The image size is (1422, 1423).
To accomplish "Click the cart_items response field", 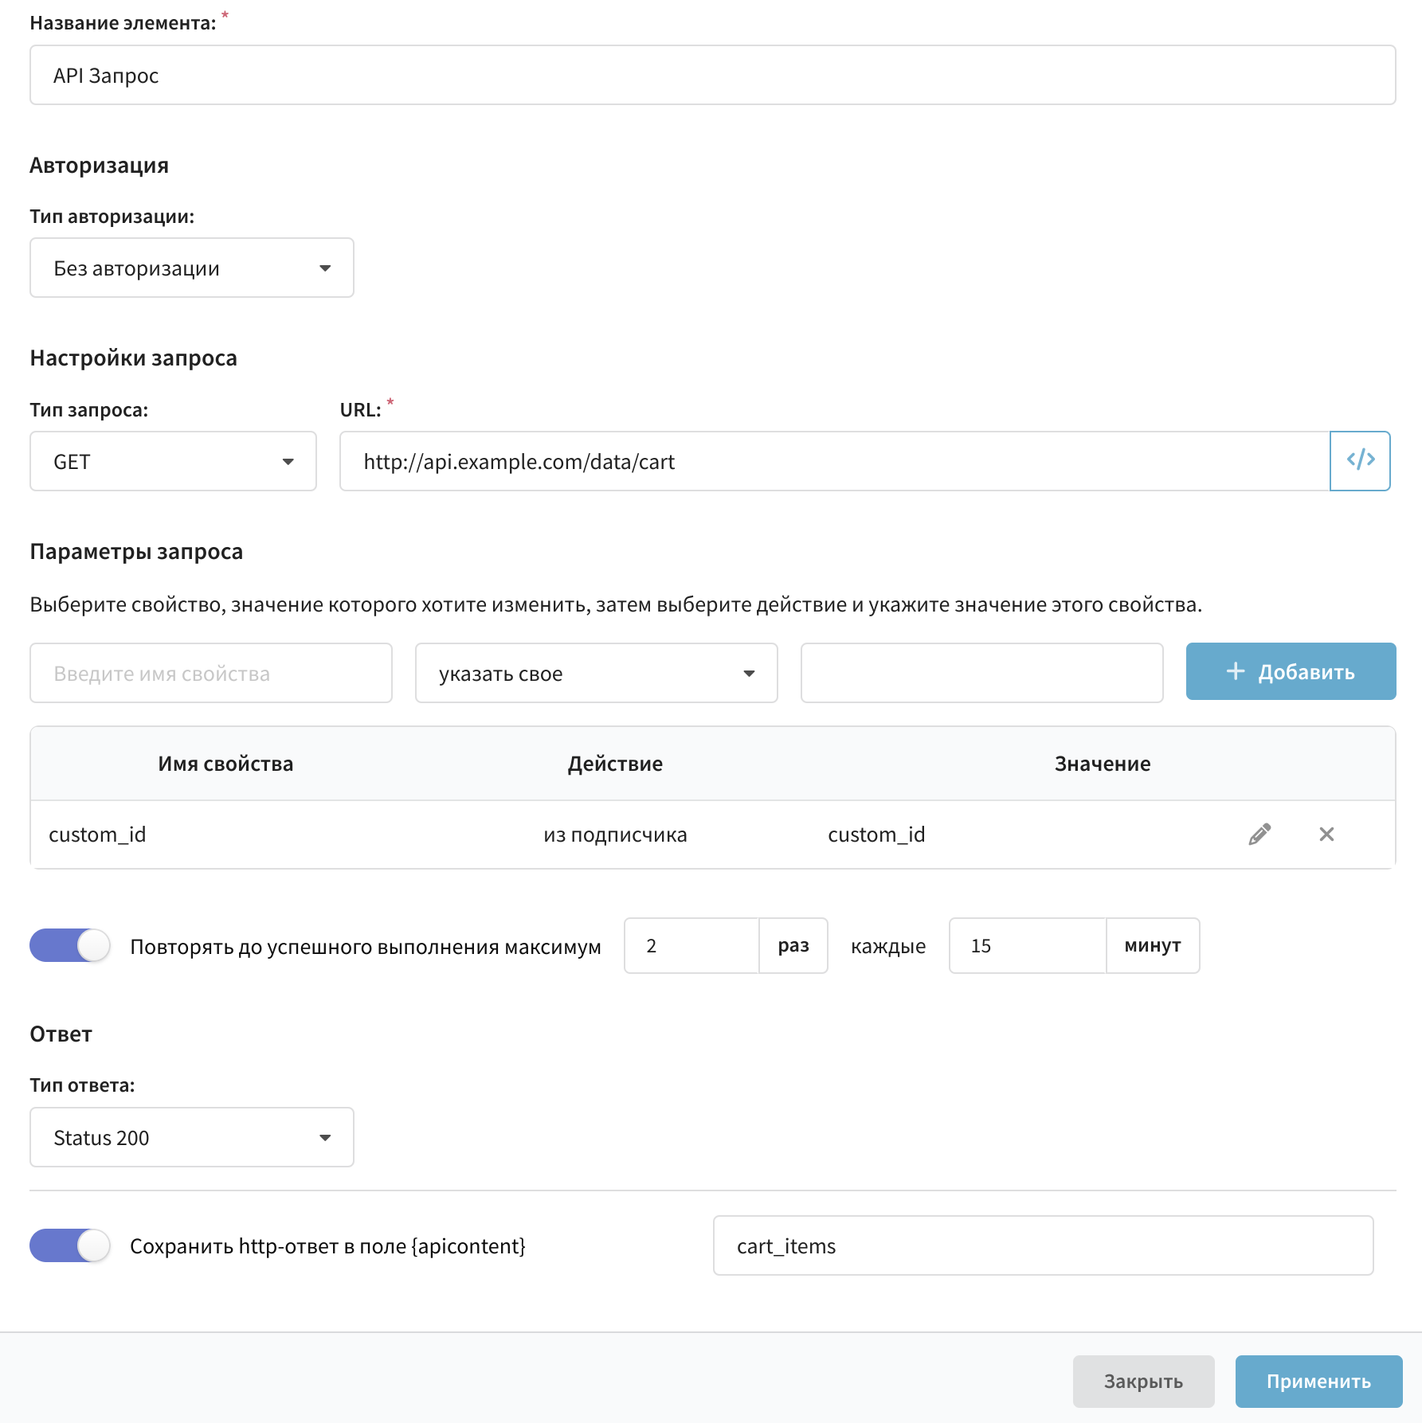I will tap(1043, 1245).
